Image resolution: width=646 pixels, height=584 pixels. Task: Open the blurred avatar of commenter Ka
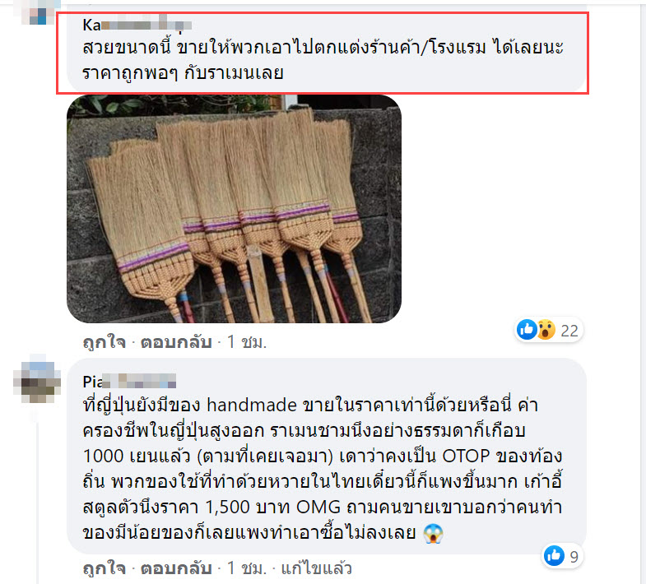[37, 12]
